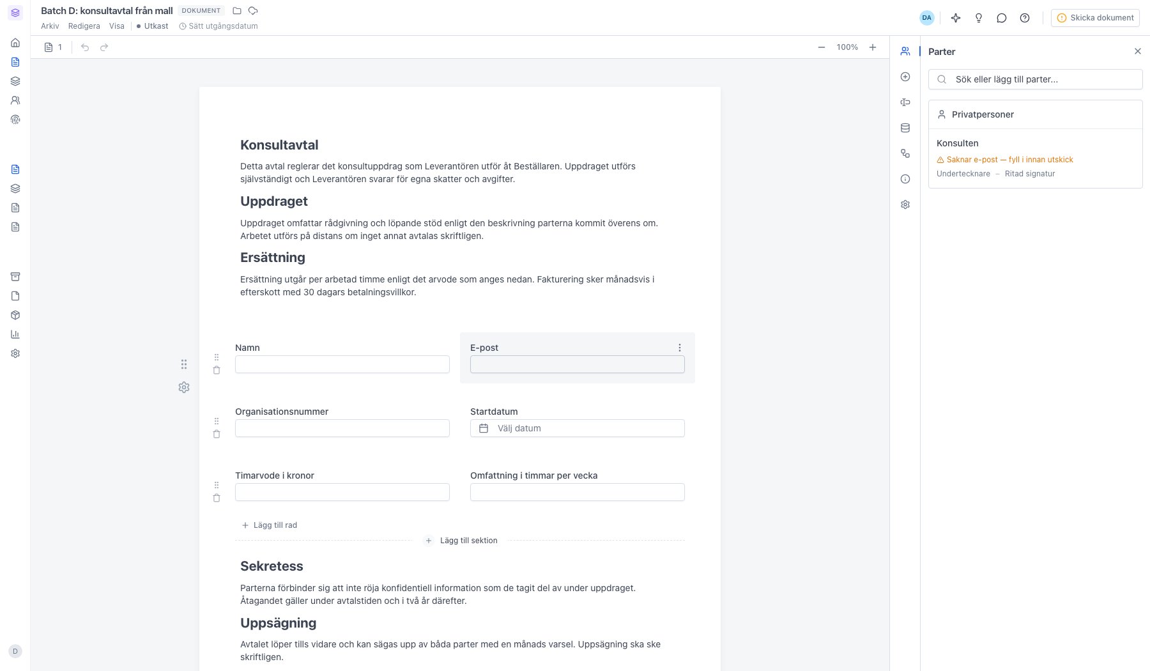
Task: Open the Parter people icon in right rail
Action: (905, 51)
